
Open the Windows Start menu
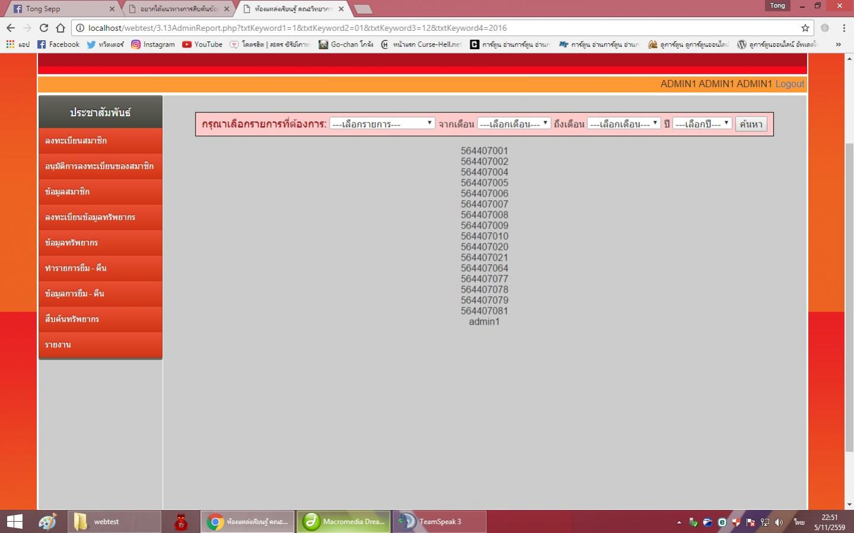[x=14, y=522]
